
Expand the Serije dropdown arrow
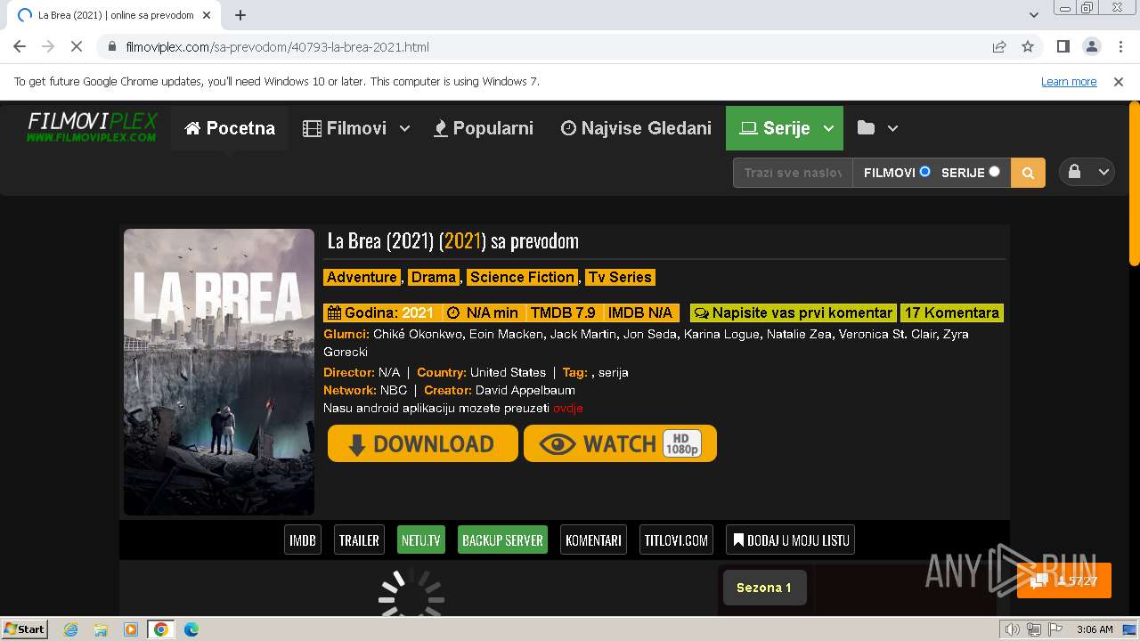click(x=828, y=128)
